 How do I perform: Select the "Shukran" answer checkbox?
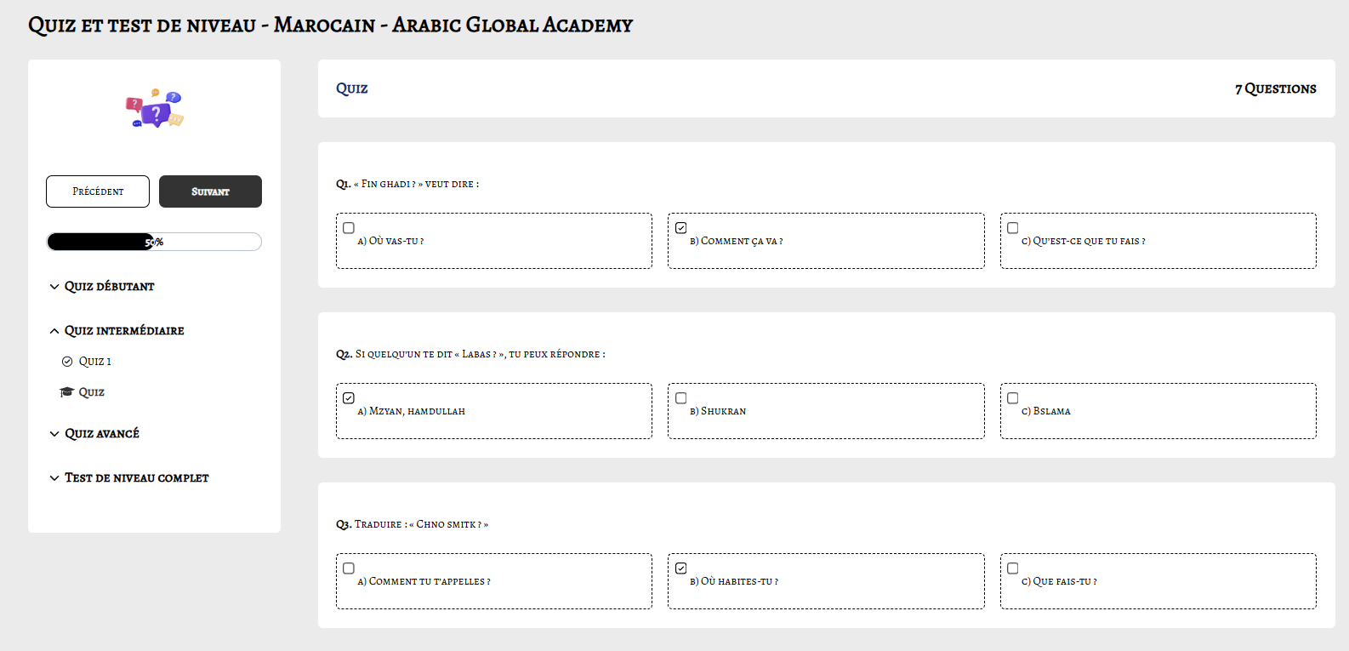(x=681, y=398)
